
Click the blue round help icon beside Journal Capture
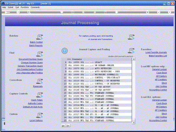click(x=64, y=51)
